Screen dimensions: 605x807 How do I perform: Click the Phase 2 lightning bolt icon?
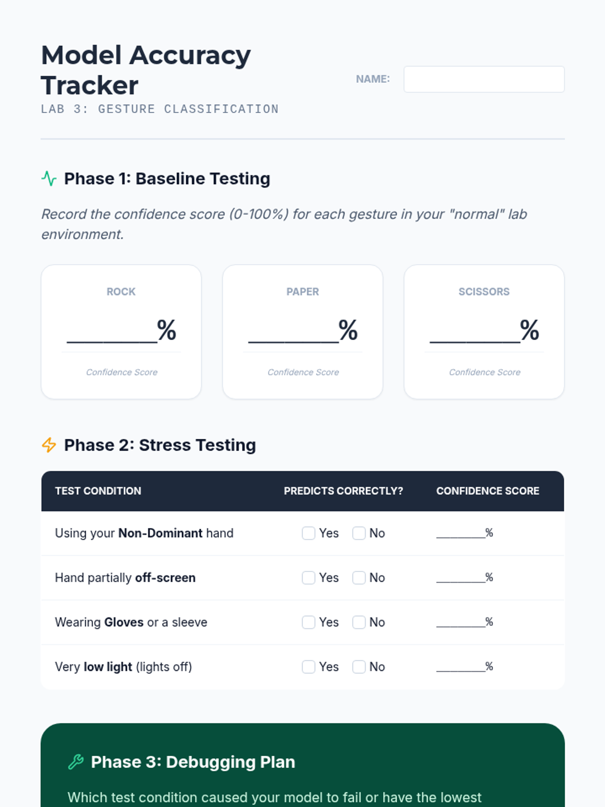tap(49, 445)
